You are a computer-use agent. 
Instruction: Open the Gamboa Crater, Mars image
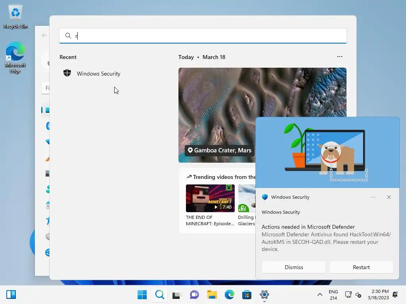pyautogui.click(x=262, y=115)
